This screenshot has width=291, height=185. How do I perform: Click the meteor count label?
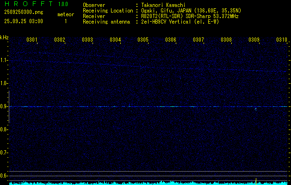66,14
